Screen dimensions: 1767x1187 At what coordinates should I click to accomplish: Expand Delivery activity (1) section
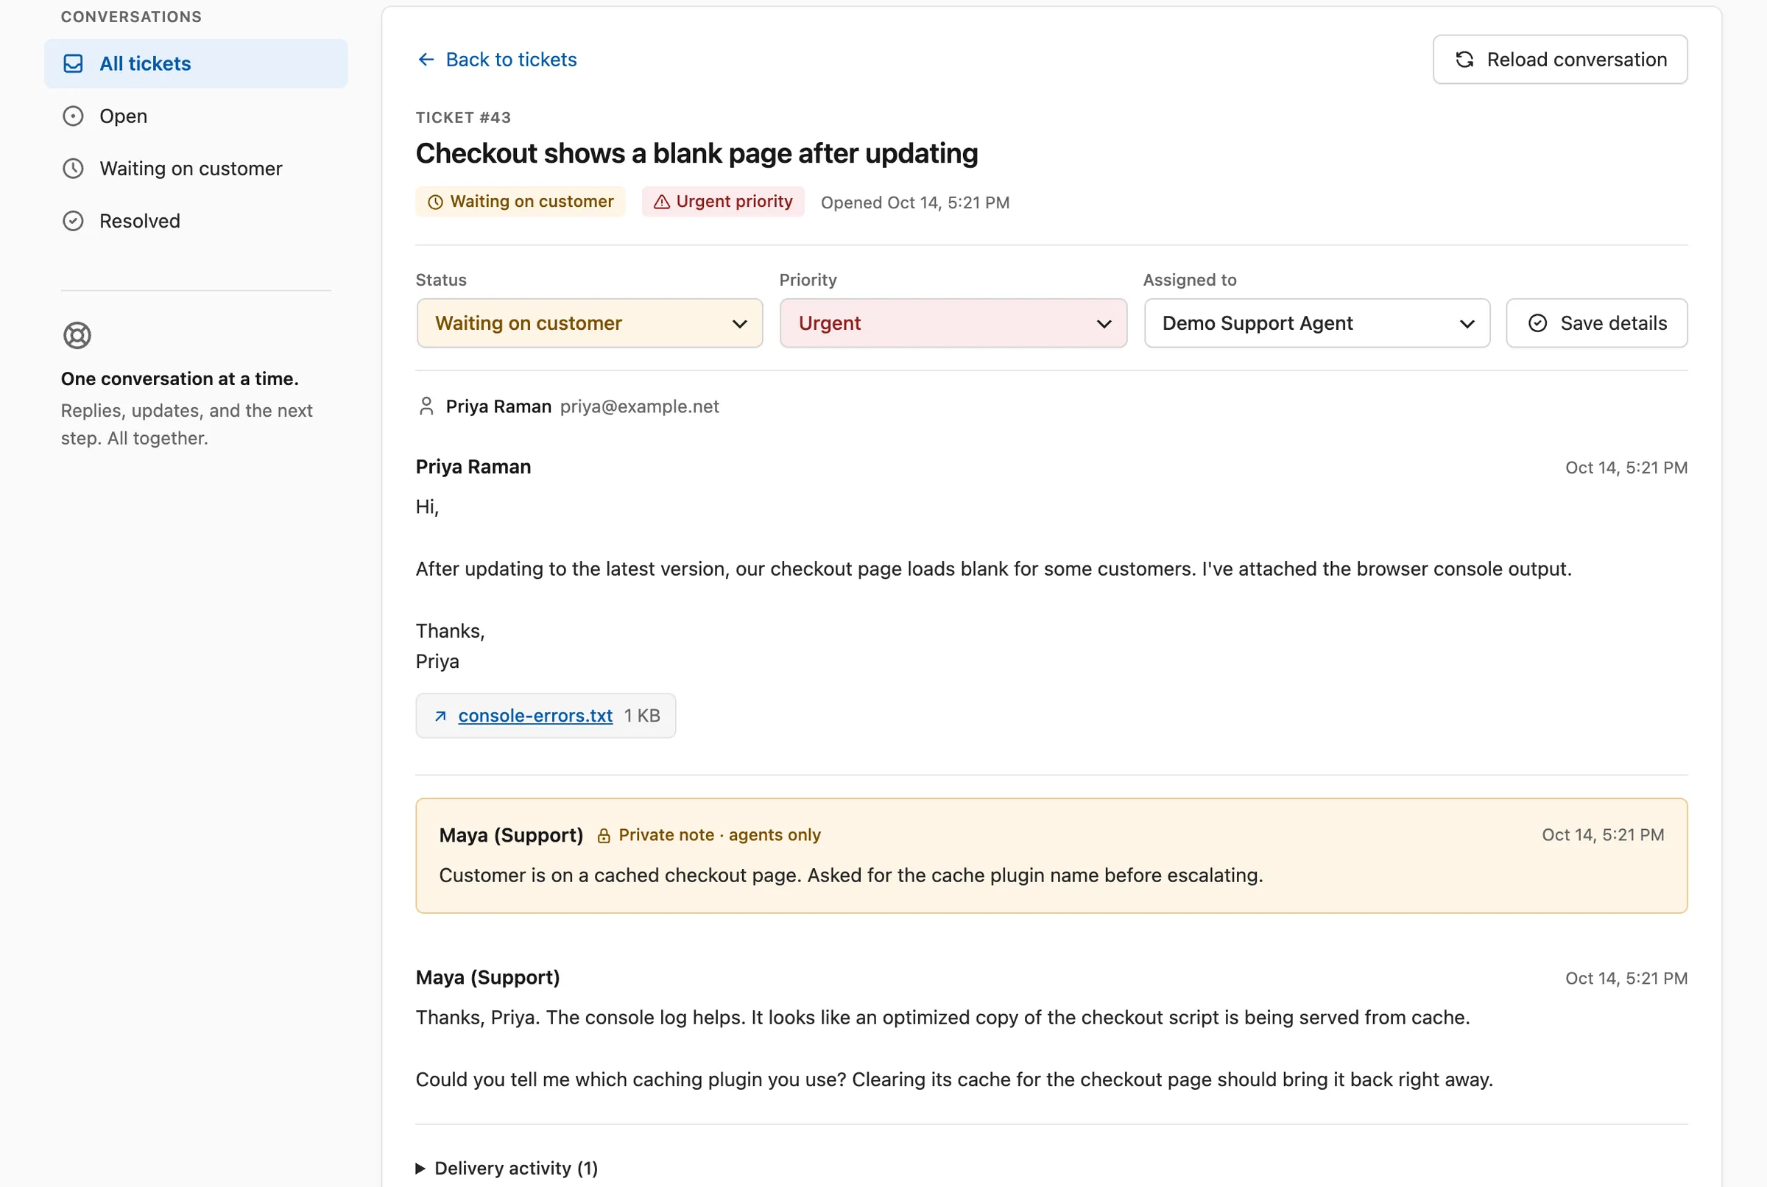(507, 1168)
